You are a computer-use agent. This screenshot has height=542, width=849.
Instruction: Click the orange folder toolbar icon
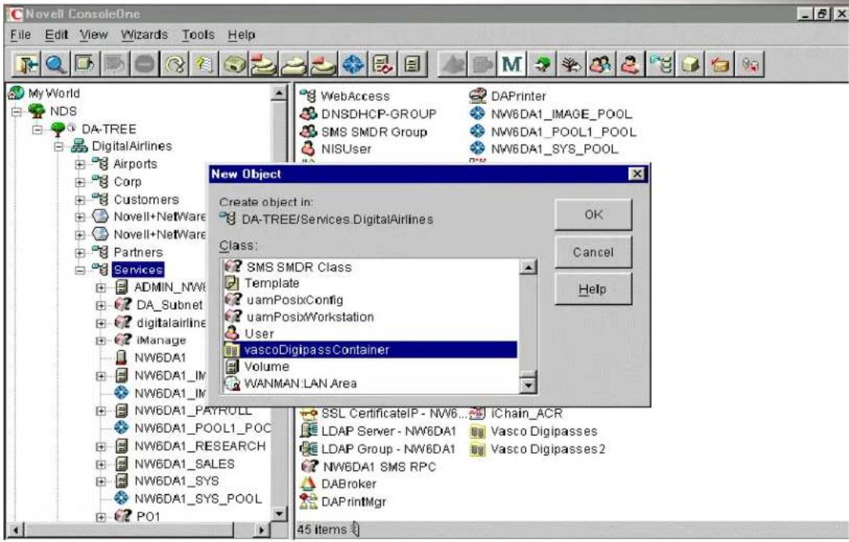click(x=720, y=64)
